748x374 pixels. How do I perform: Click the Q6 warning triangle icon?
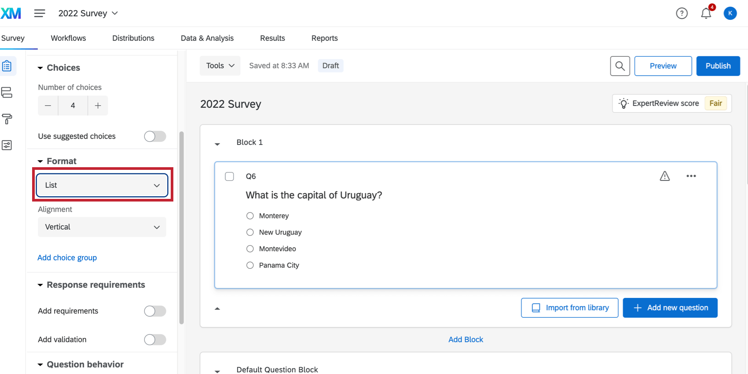664,176
